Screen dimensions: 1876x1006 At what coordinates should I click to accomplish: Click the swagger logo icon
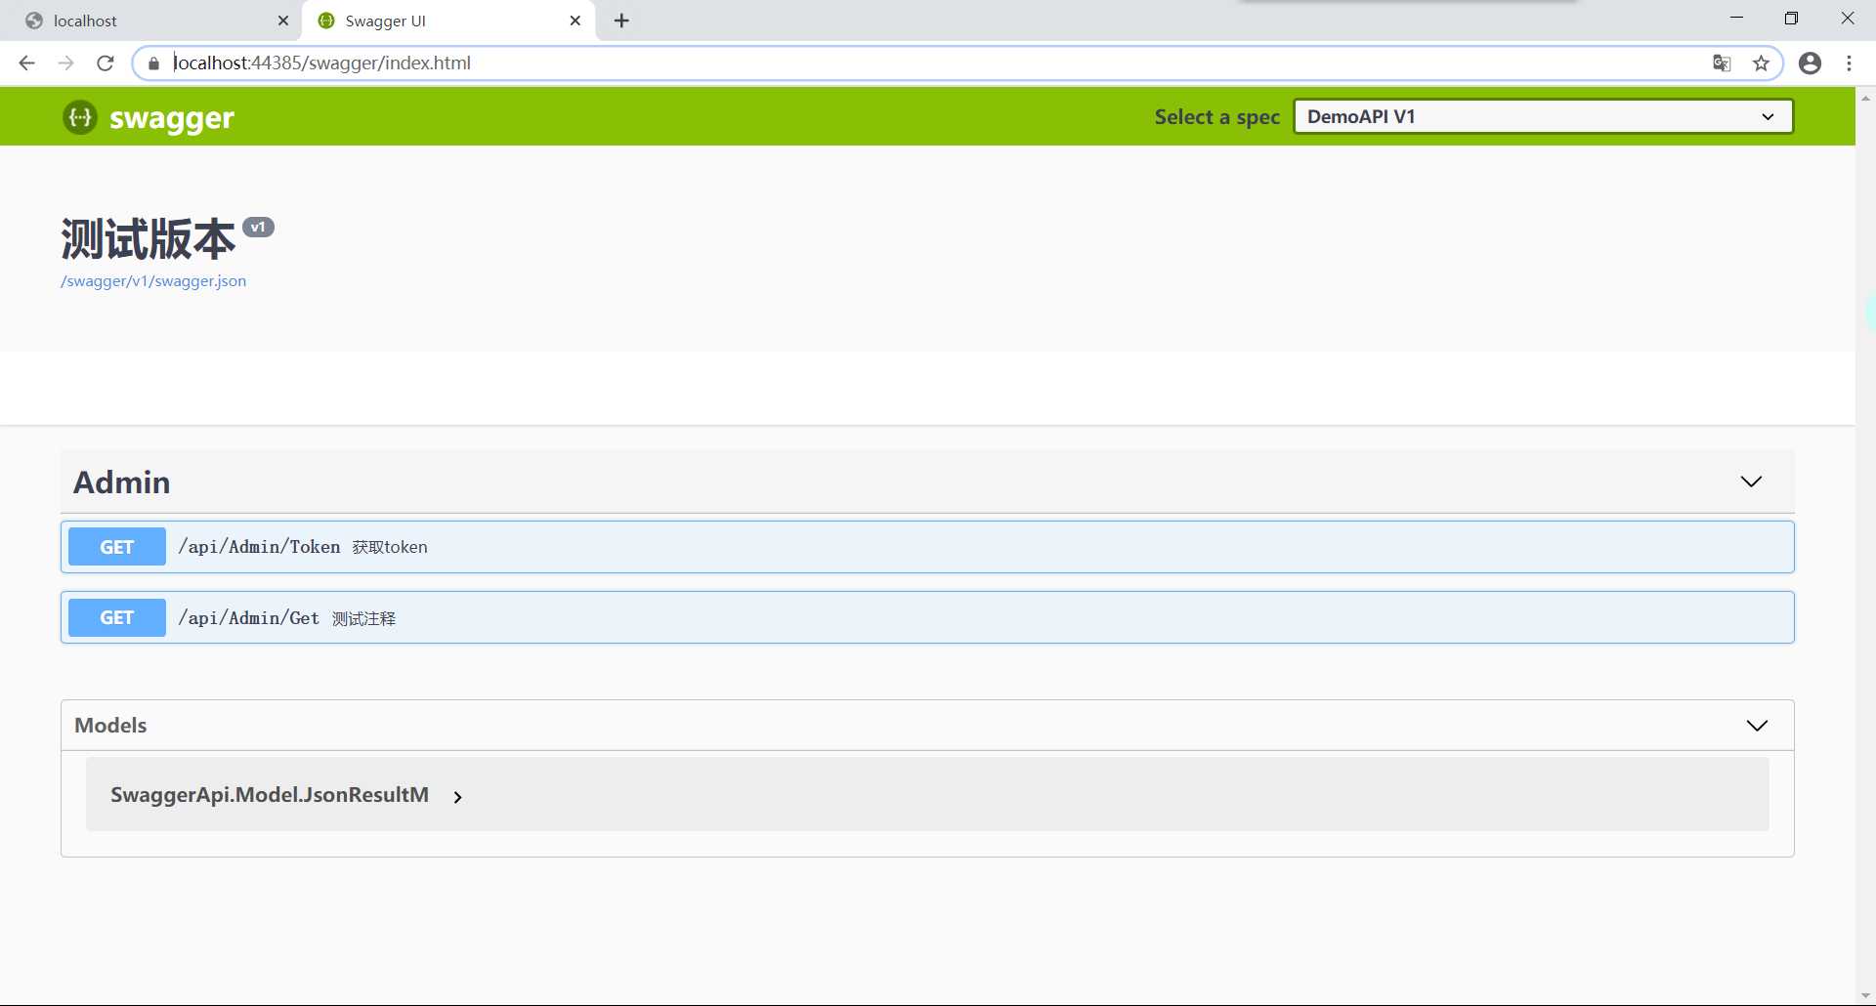[80, 117]
